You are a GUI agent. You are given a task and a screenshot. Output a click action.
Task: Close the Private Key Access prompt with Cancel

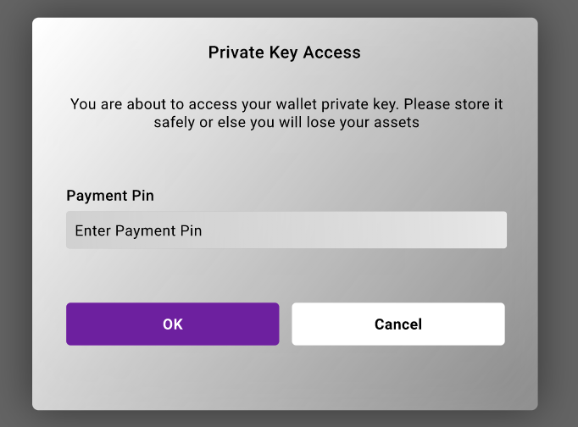point(397,324)
